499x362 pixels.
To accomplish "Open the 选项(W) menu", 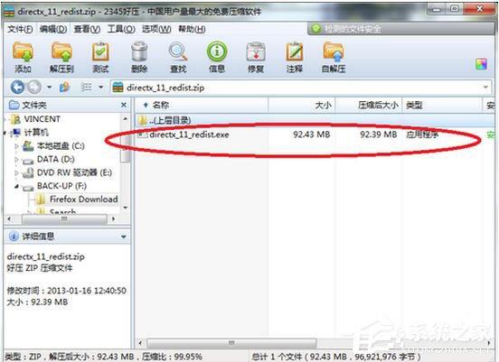I will 156,29.
